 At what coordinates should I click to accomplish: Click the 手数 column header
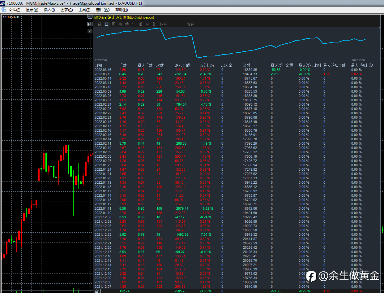123,65
